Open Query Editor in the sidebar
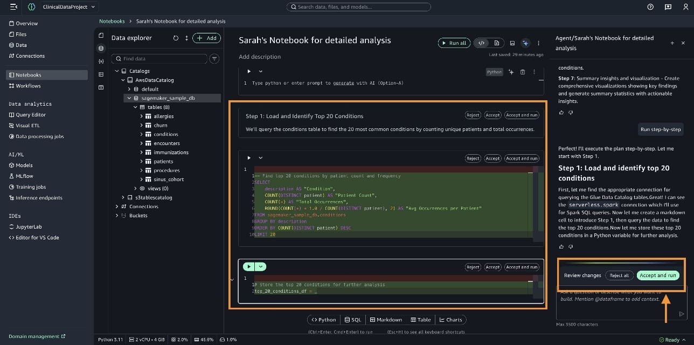Screen dimensions: 694x345 (x=30, y=115)
